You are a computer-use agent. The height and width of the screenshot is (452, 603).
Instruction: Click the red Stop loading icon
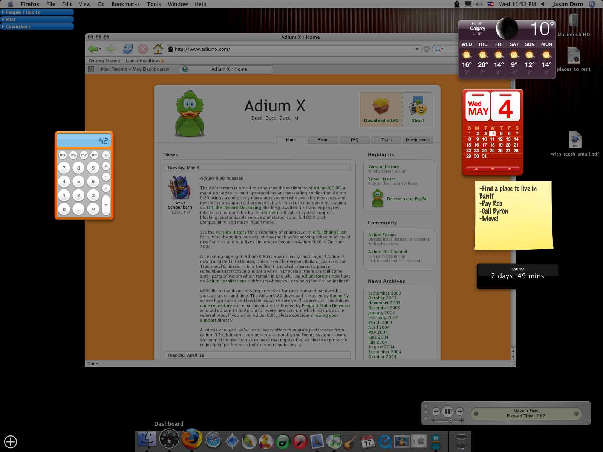(x=143, y=49)
